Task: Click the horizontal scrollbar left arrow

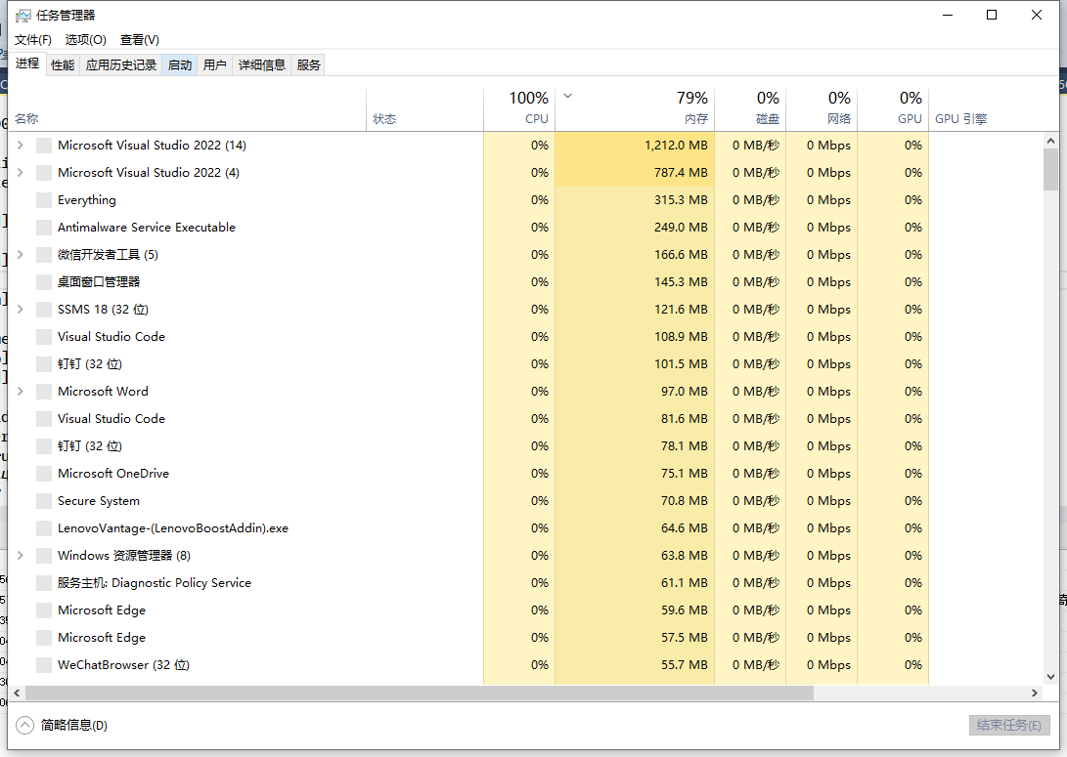Action: pos(17,694)
